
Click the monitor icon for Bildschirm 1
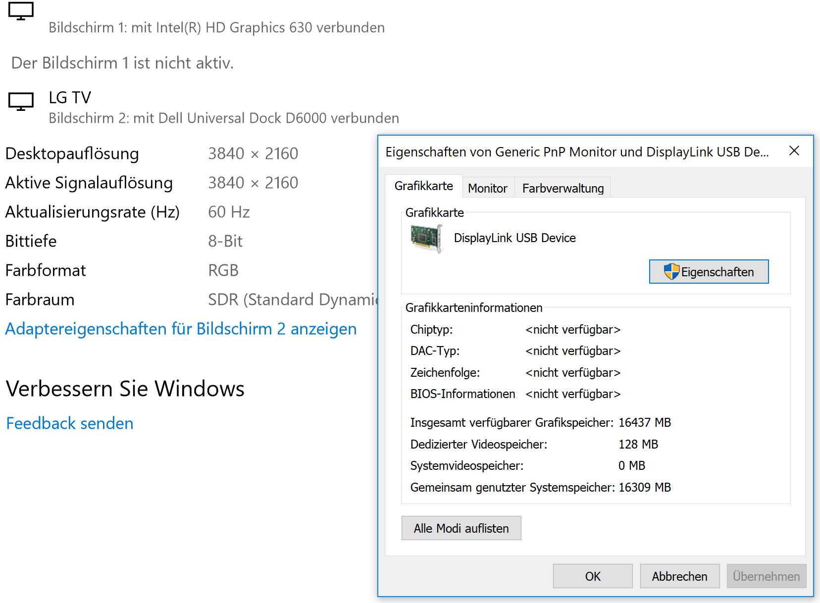tap(21, 11)
